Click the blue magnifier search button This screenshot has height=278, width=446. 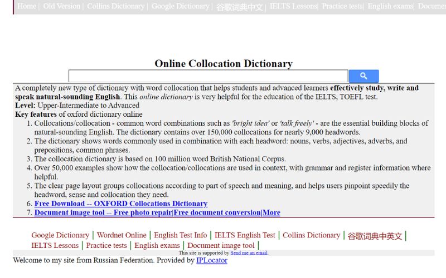click(363, 76)
